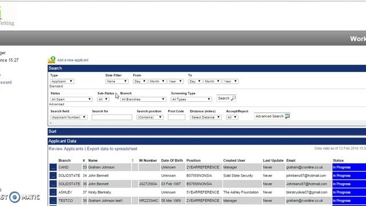The width and height of the screenshot is (366, 206).
Task: Sort by the Status column header
Action: 338,160
